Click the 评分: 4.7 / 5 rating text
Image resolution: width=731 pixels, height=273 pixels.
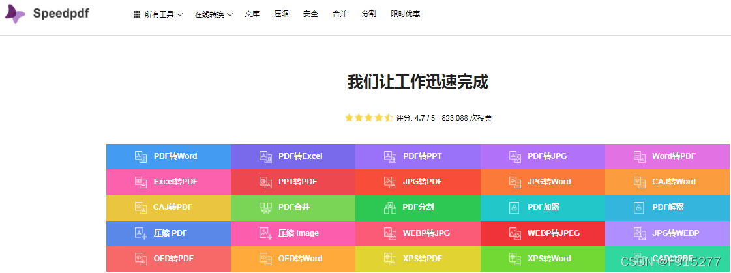(x=415, y=118)
